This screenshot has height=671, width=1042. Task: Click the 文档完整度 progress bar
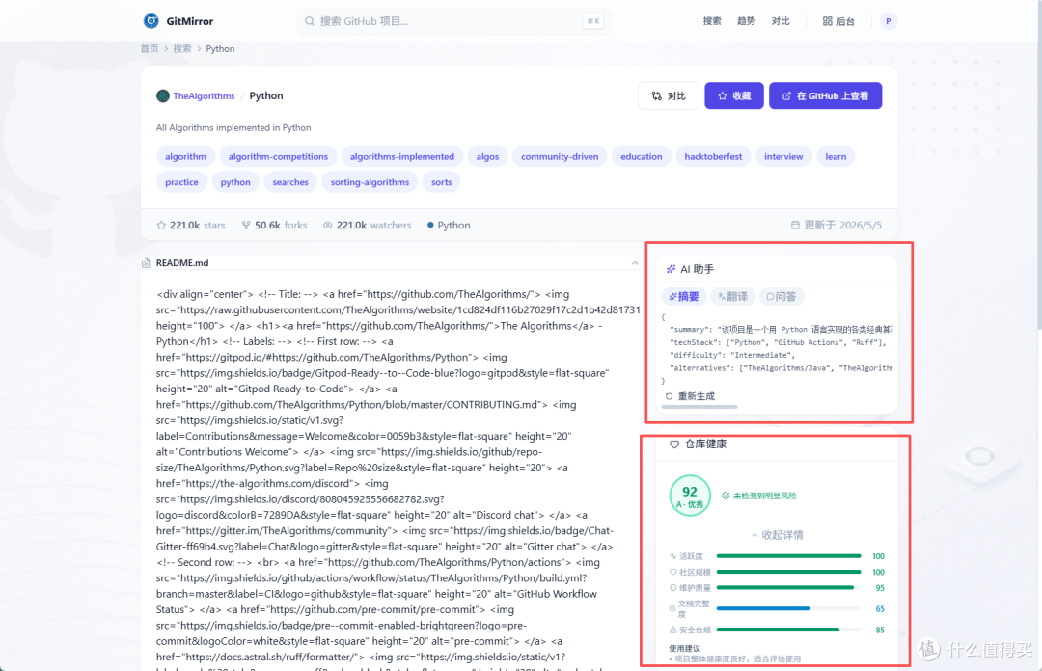[x=789, y=608]
